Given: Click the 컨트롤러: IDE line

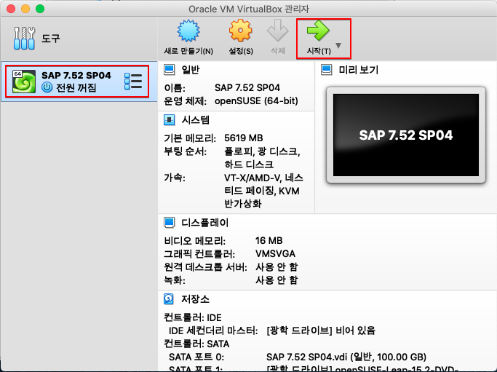Looking at the screenshot, I should pyautogui.click(x=193, y=317).
